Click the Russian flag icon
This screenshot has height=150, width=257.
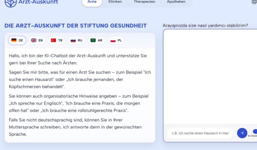[73, 40]
